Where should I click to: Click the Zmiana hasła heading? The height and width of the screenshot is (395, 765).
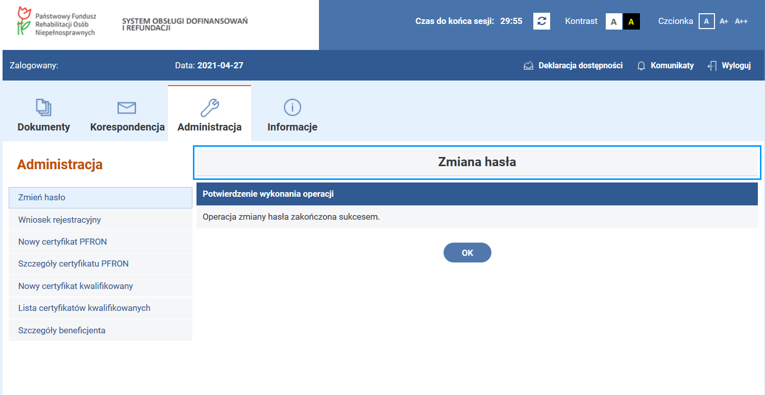click(477, 162)
